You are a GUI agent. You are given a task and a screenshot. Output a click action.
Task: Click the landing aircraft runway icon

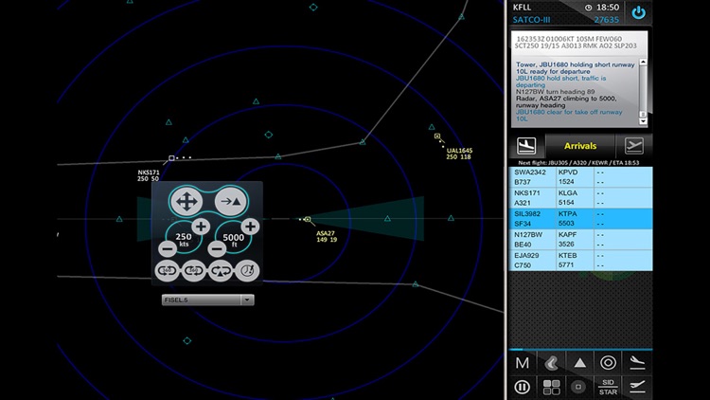[637, 363]
